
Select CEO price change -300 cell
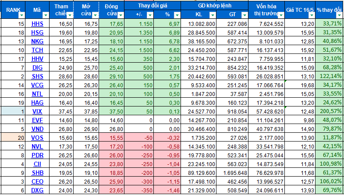(139, 181)
